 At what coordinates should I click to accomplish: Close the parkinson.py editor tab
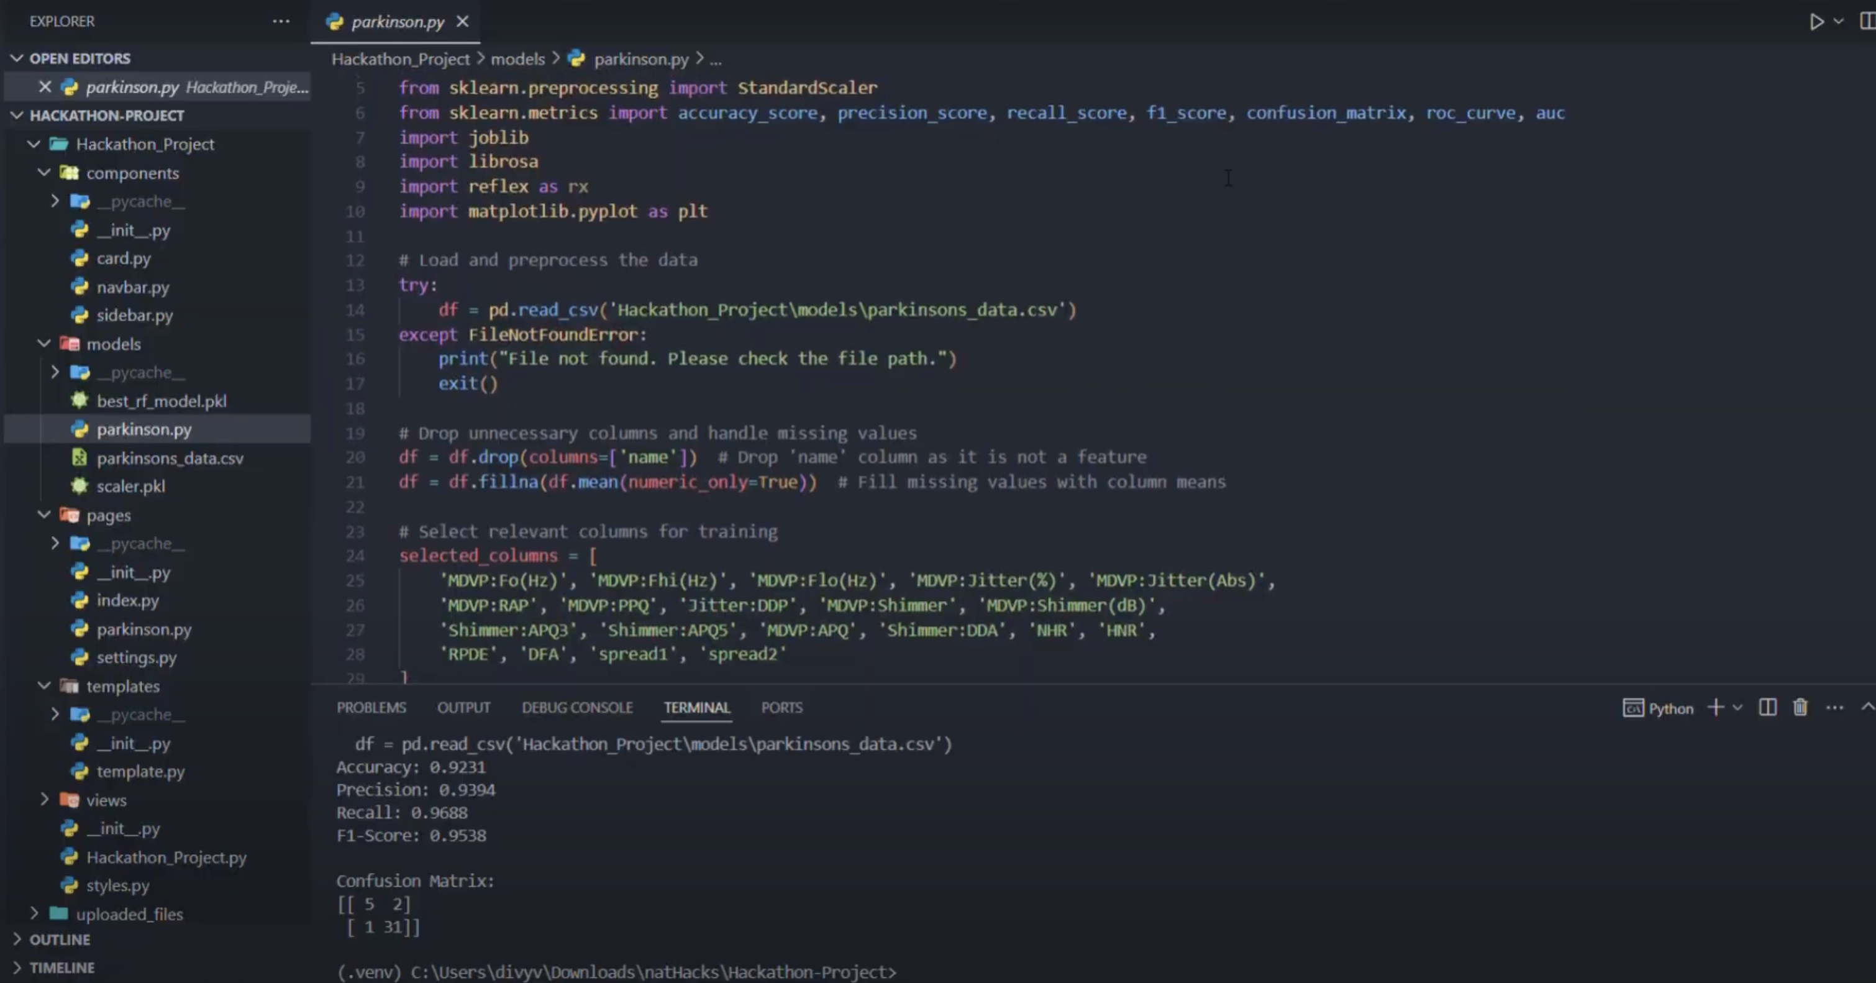pos(462,22)
